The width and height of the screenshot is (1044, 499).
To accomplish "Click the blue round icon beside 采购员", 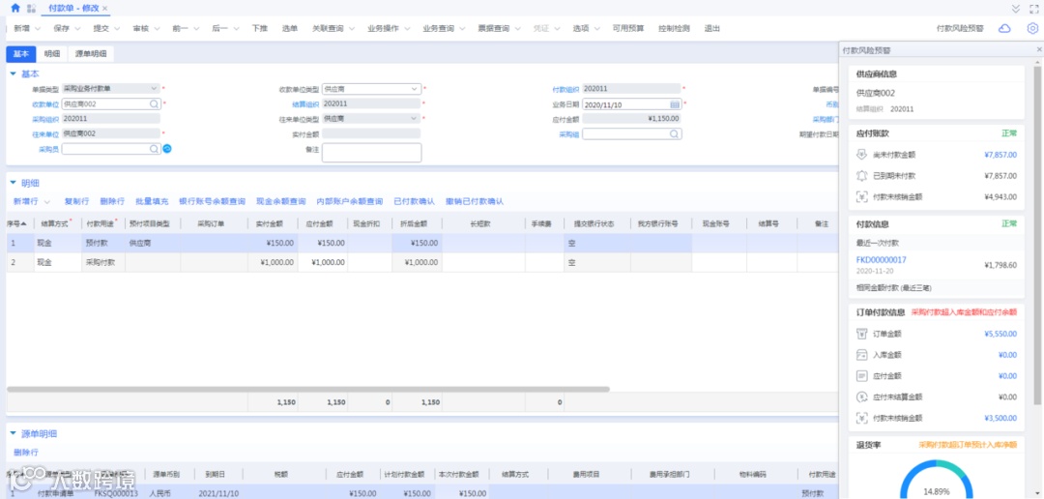I will tap(167, 149).
